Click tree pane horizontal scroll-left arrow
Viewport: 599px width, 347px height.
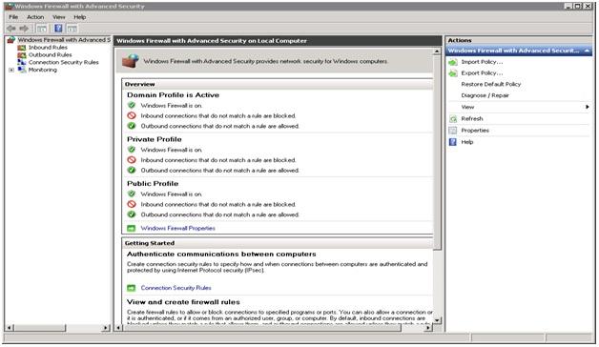[10, 328]
